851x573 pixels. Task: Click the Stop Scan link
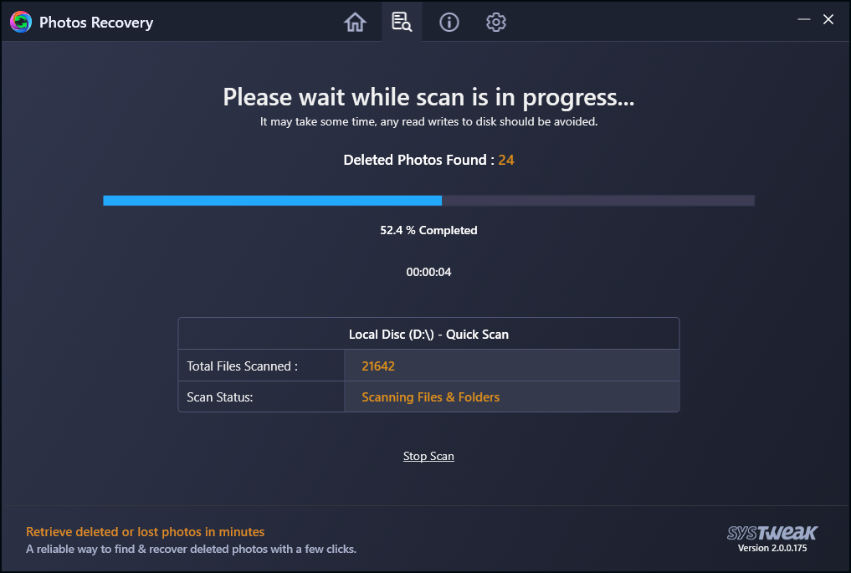(x=428, y=457)
